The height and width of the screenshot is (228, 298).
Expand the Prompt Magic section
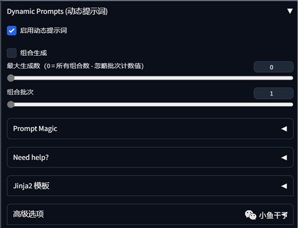tap(150, 128)
